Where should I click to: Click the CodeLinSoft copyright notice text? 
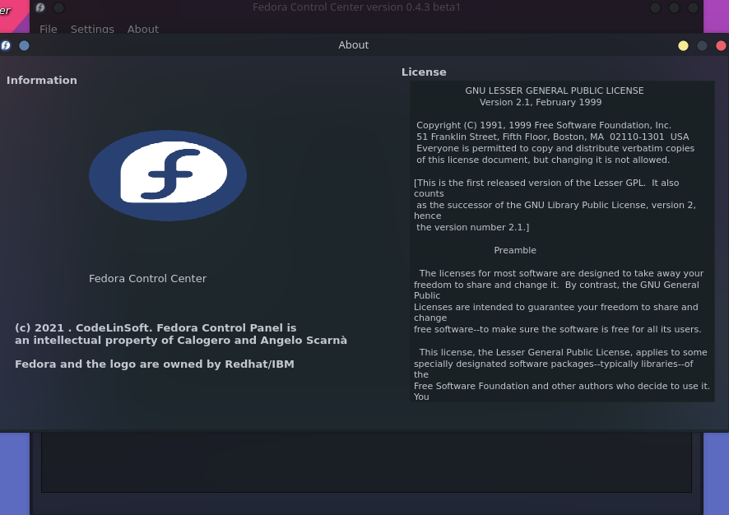[x=181, y=334]
